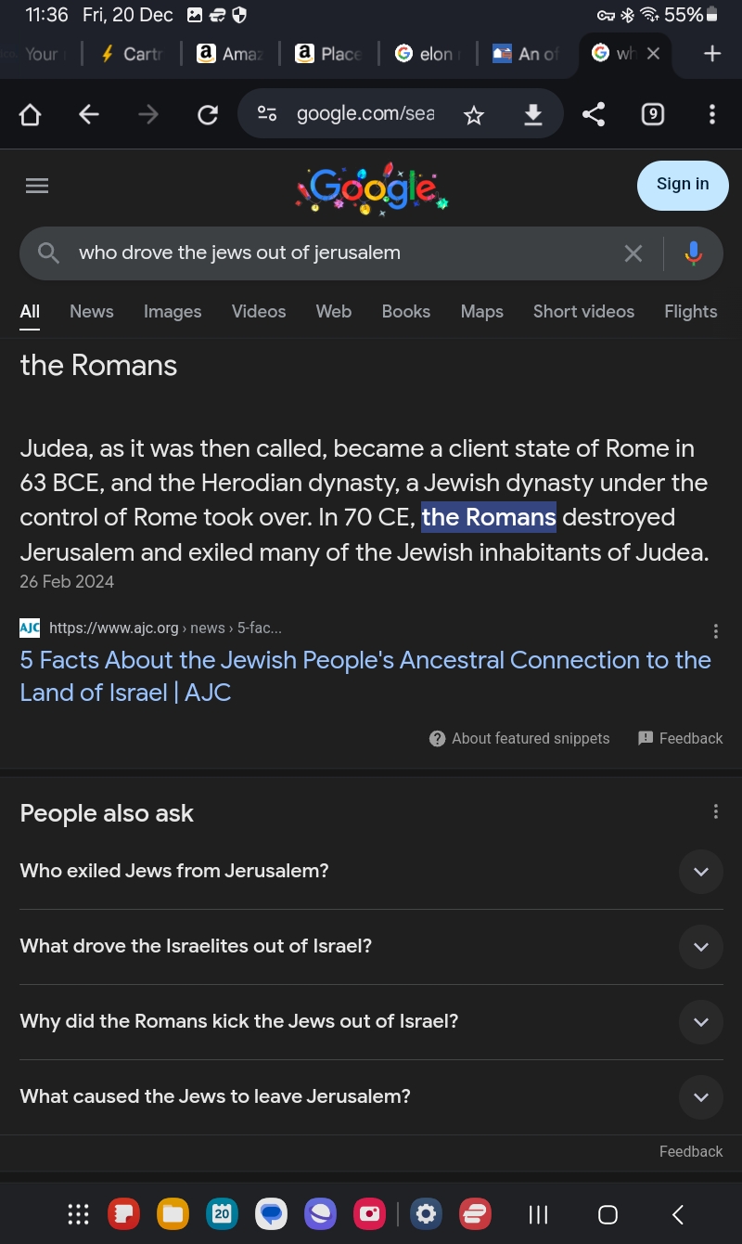Expand 'Who exiled Jews from Jerusalem?'
This screenshot has height=1244, width=742.
click(701, 871)
